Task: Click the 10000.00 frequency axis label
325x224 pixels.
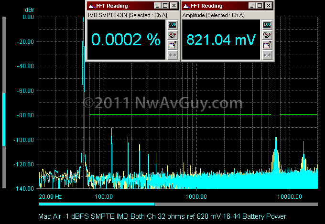Action: (290, 196)
